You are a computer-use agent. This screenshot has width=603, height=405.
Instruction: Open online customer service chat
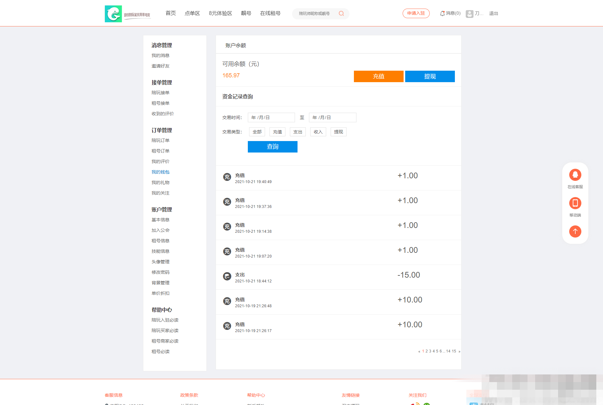pos(575,175)
